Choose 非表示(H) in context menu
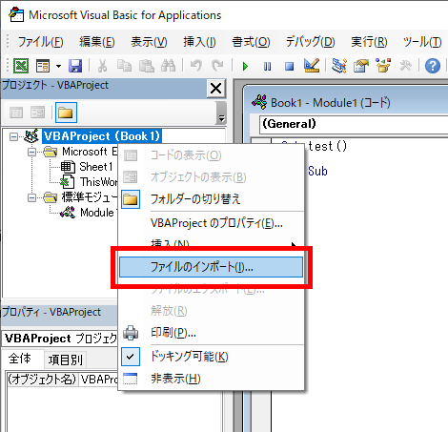This screenshot has width=448, height=432. coord(211,379)
